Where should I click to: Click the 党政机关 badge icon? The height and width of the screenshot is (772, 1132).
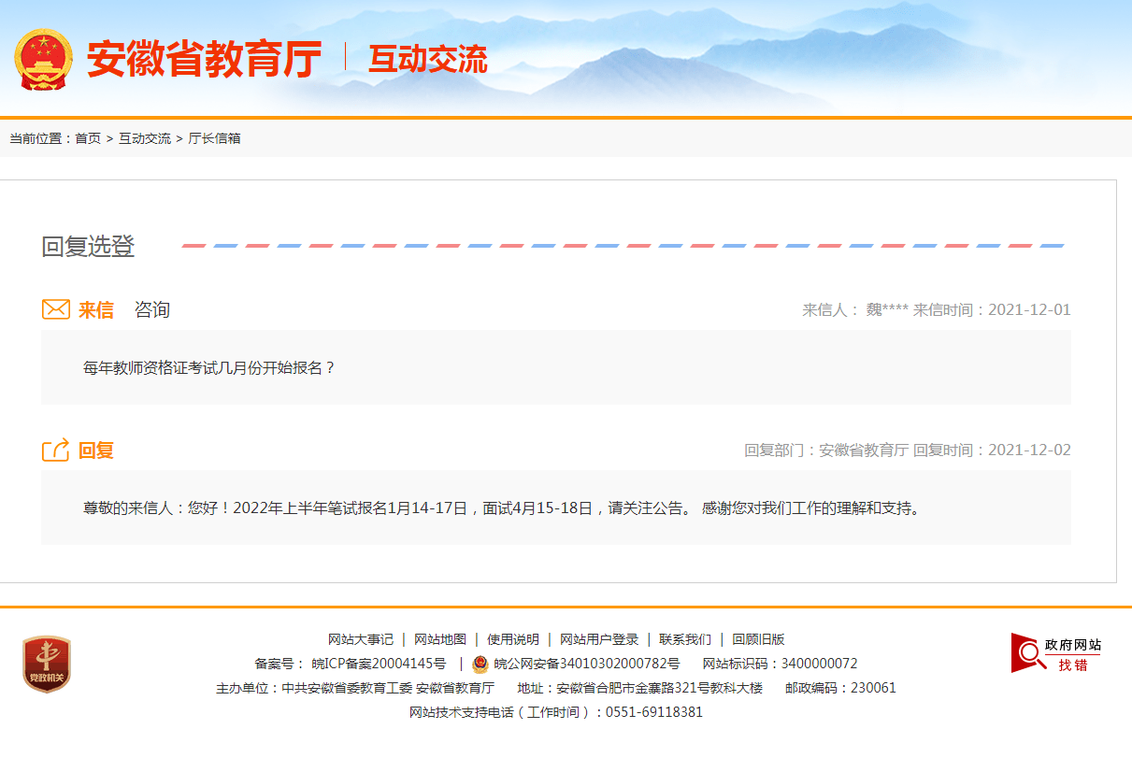[47, 665]
